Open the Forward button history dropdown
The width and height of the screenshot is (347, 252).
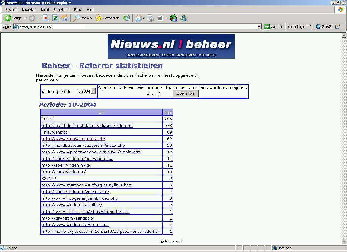coord(39,18)
